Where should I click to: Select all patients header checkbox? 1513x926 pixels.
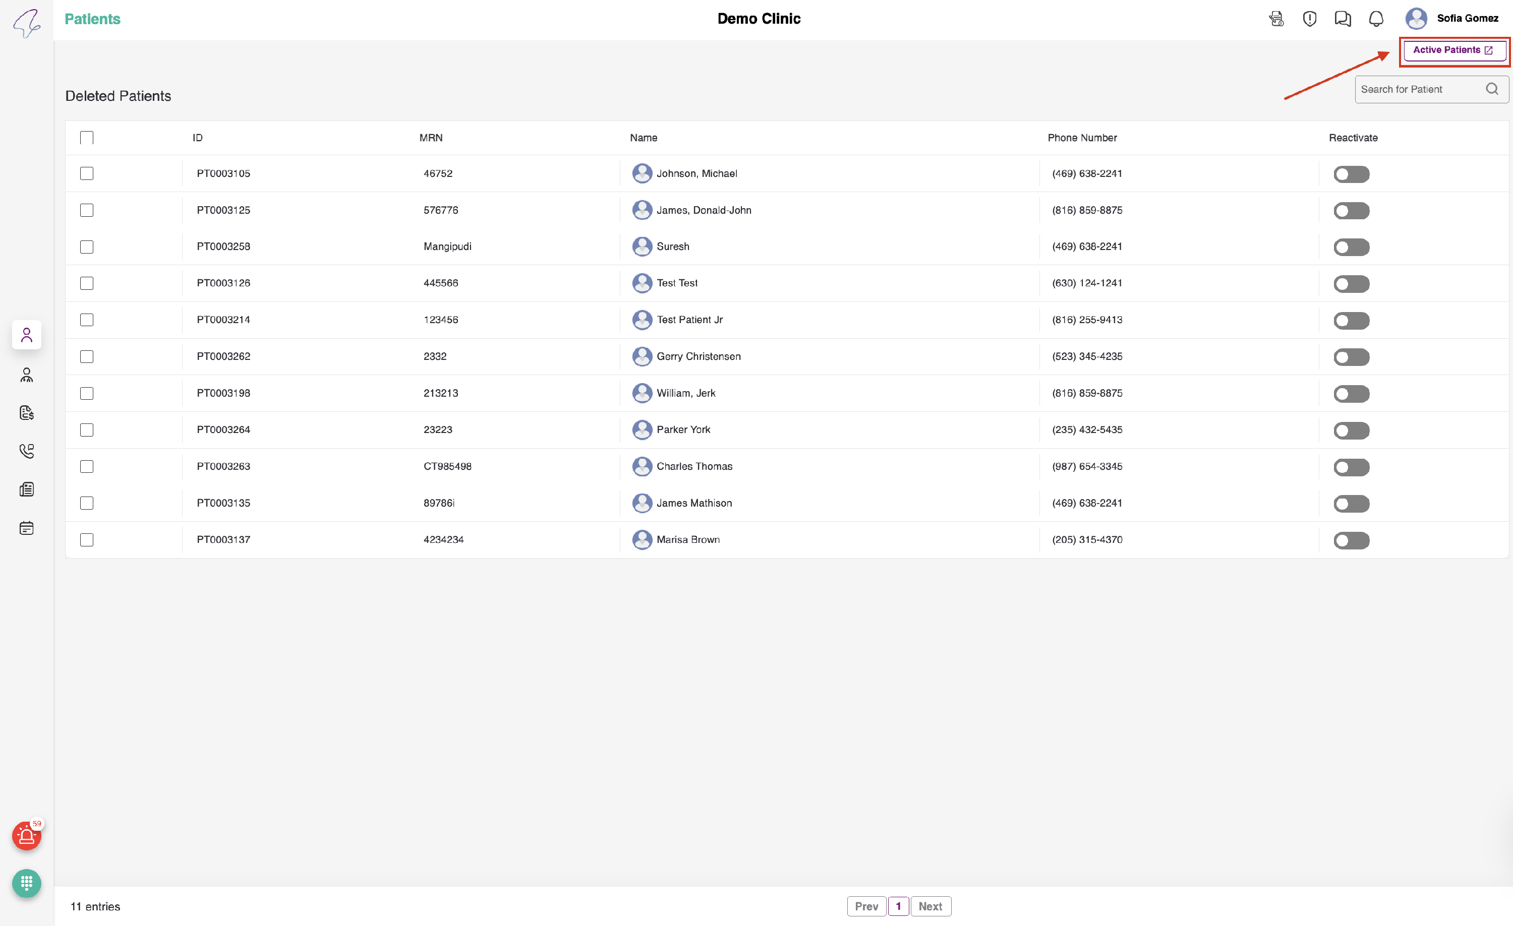[x=87, y=138]
